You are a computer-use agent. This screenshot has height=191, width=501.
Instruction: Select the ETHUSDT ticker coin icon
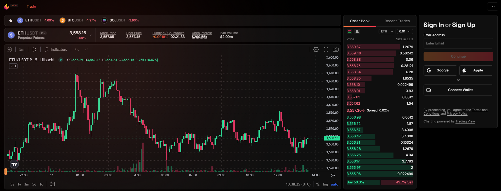pos(20,20)
